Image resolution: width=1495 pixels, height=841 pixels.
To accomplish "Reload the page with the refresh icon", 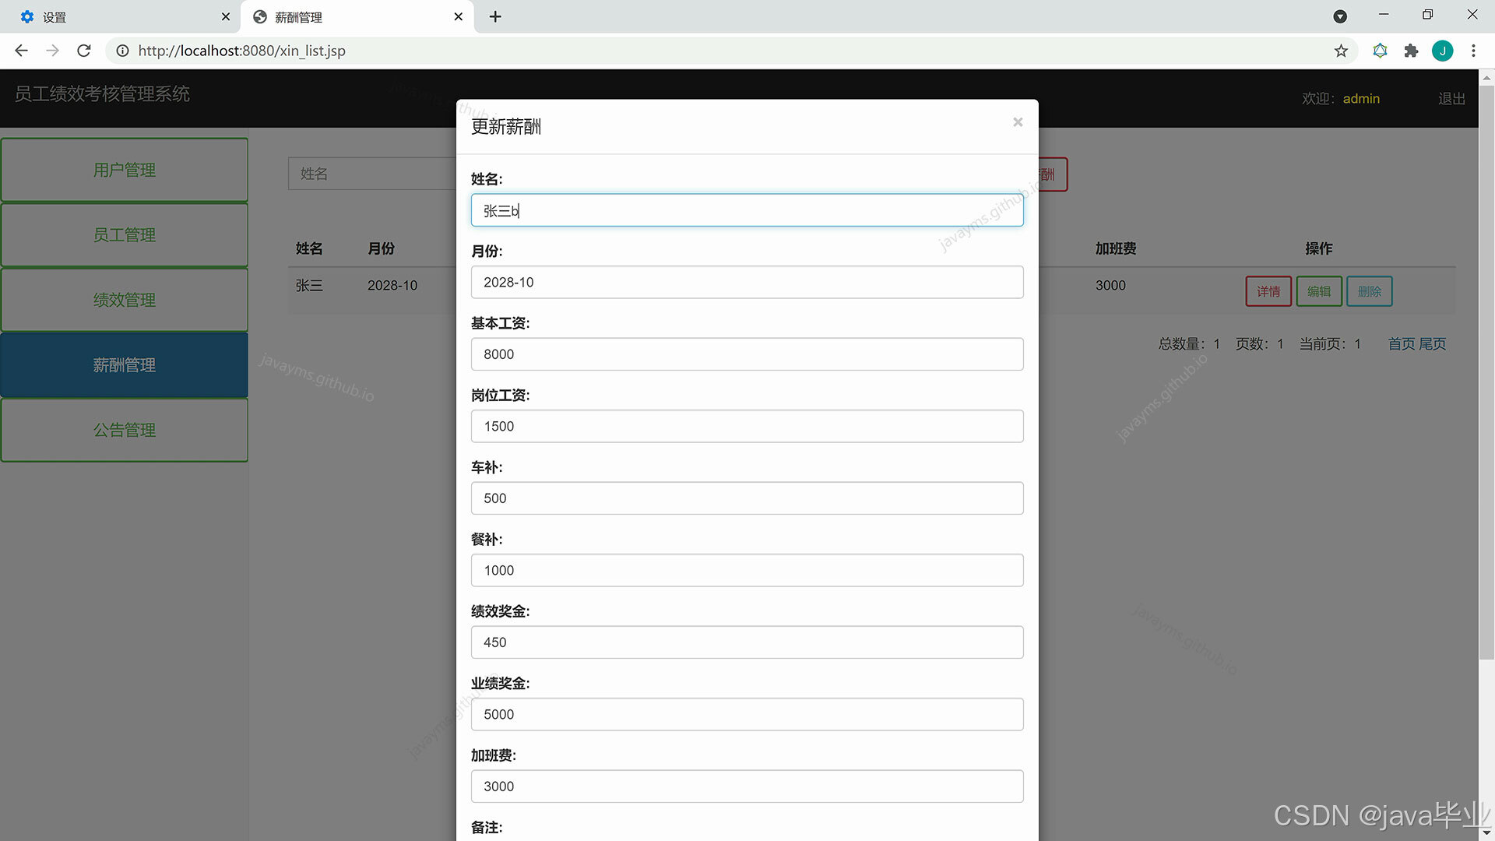I will (x=84, y=51).
